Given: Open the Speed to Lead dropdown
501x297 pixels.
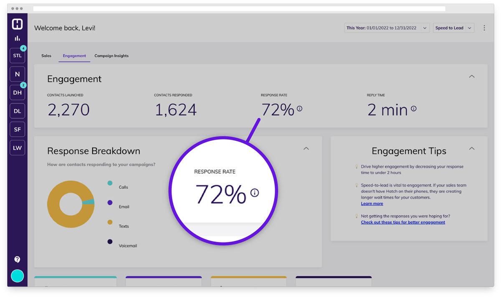Looking at the screenshot, I should click(453, 27).
